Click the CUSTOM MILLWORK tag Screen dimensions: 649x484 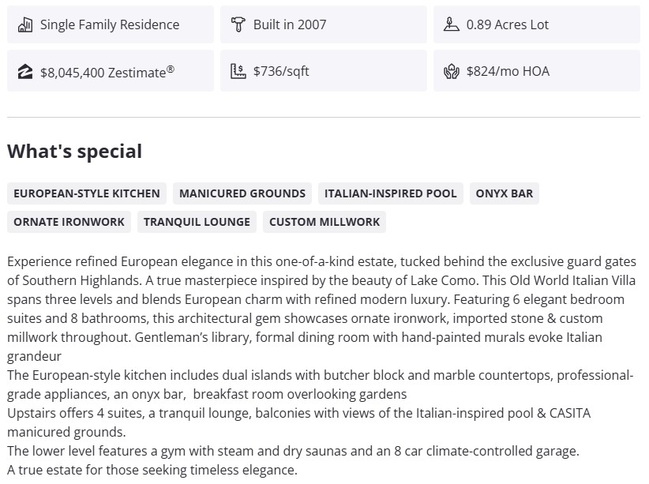click(x=324, y=222)
